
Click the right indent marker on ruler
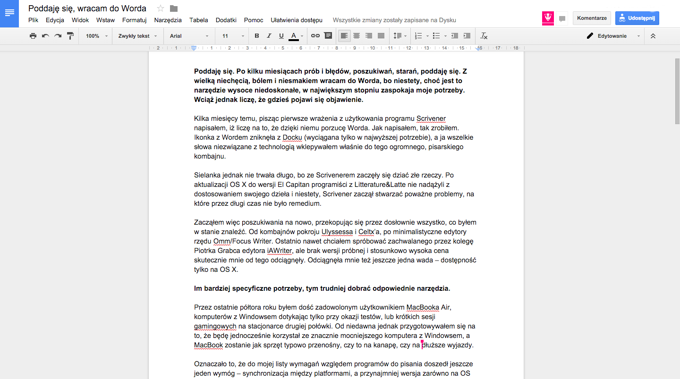[479, 48]
